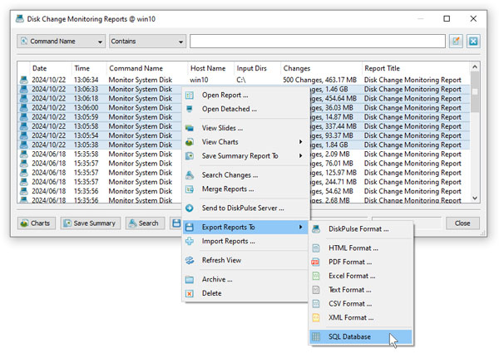
Task: Click the Refresh View icon
Action: 190,260
